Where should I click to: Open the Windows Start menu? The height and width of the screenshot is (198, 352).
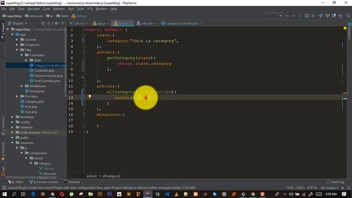[4, 194]
